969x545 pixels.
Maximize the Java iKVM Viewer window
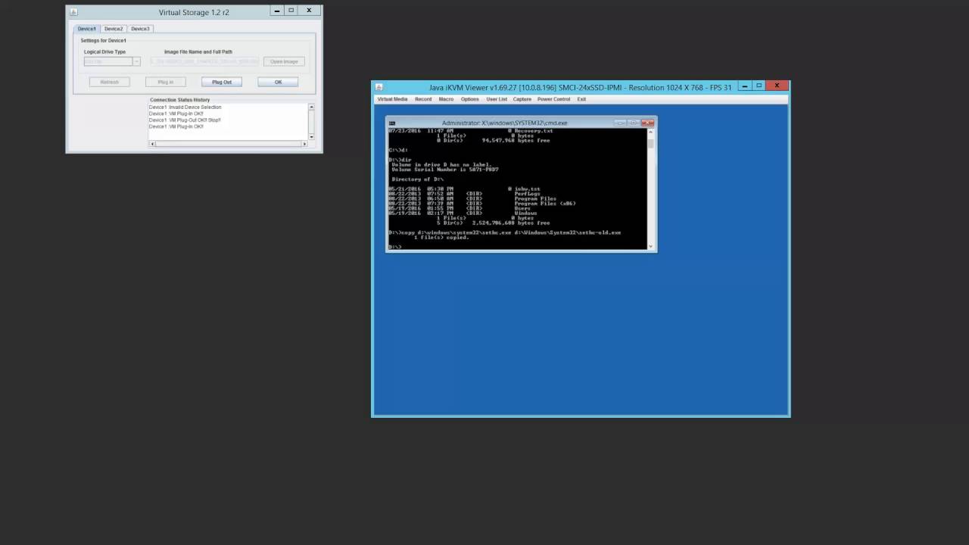coord(758,86)
